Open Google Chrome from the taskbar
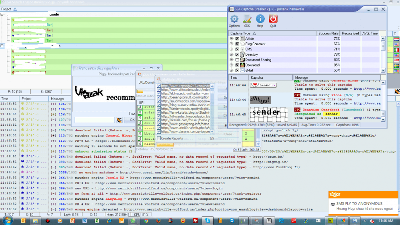Image resolution: width=400 pixels, height=225 pixels. (146, 221)
